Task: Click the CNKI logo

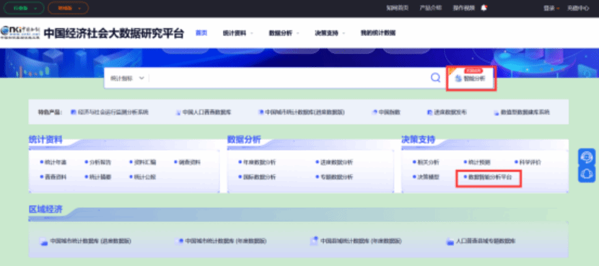Action: point(20,33)
